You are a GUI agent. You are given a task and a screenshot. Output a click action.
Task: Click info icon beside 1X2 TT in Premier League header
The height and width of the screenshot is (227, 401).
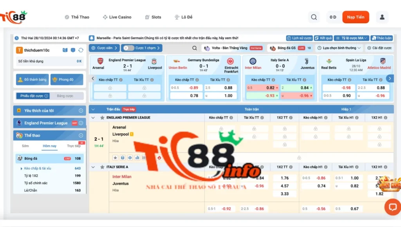click(291, 118)
